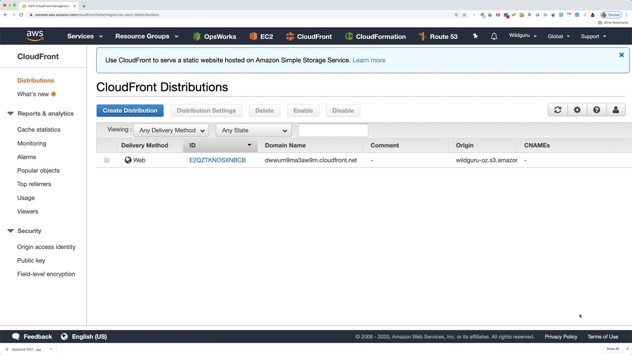This screenshot has height=355, width=632.
Task: Open the EC2 service shortcut
Action: point(261,36)
